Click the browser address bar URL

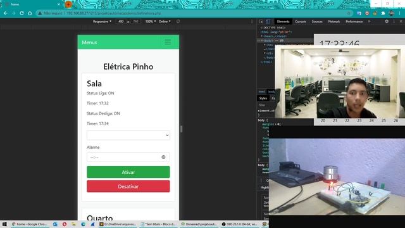114,13
